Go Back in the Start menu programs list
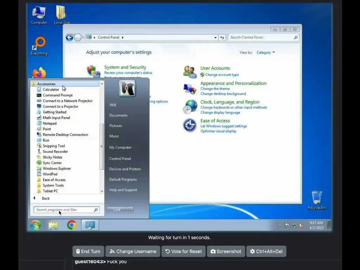Image resolution: width=360 pixels, height=270 pixels. coord(45,198)
